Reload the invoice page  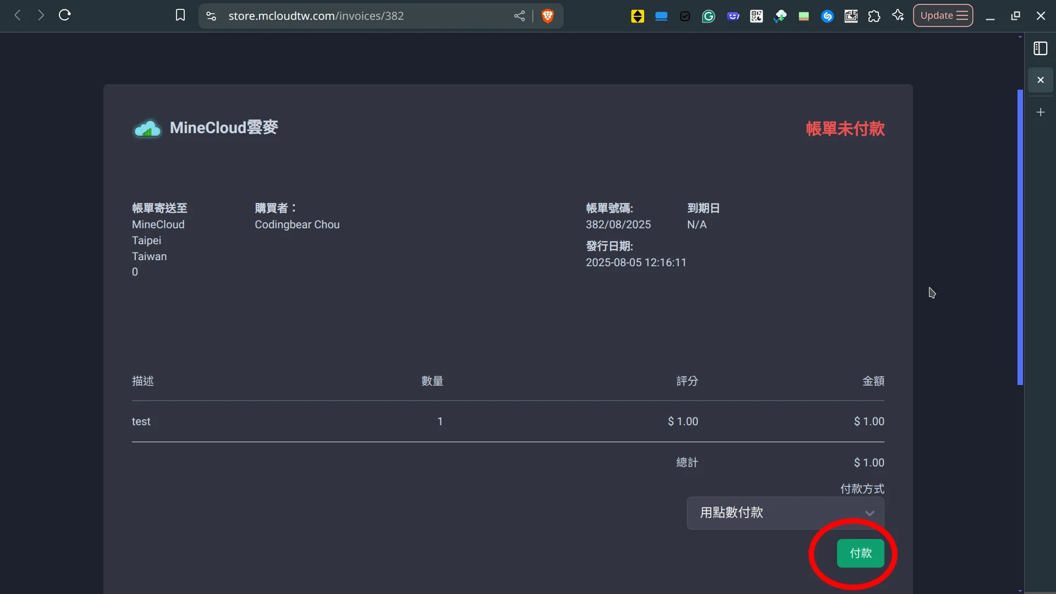(65, 15)
